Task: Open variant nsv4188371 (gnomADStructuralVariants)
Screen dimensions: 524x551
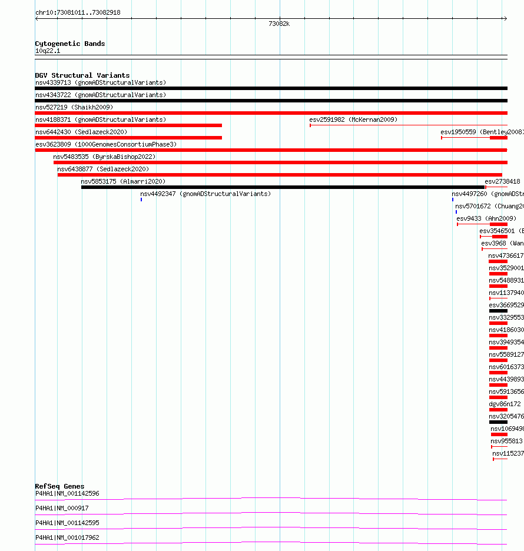Action: (x=101, y=120)
